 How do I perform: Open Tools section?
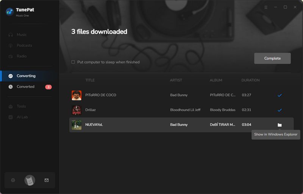(x=21, y=106)
